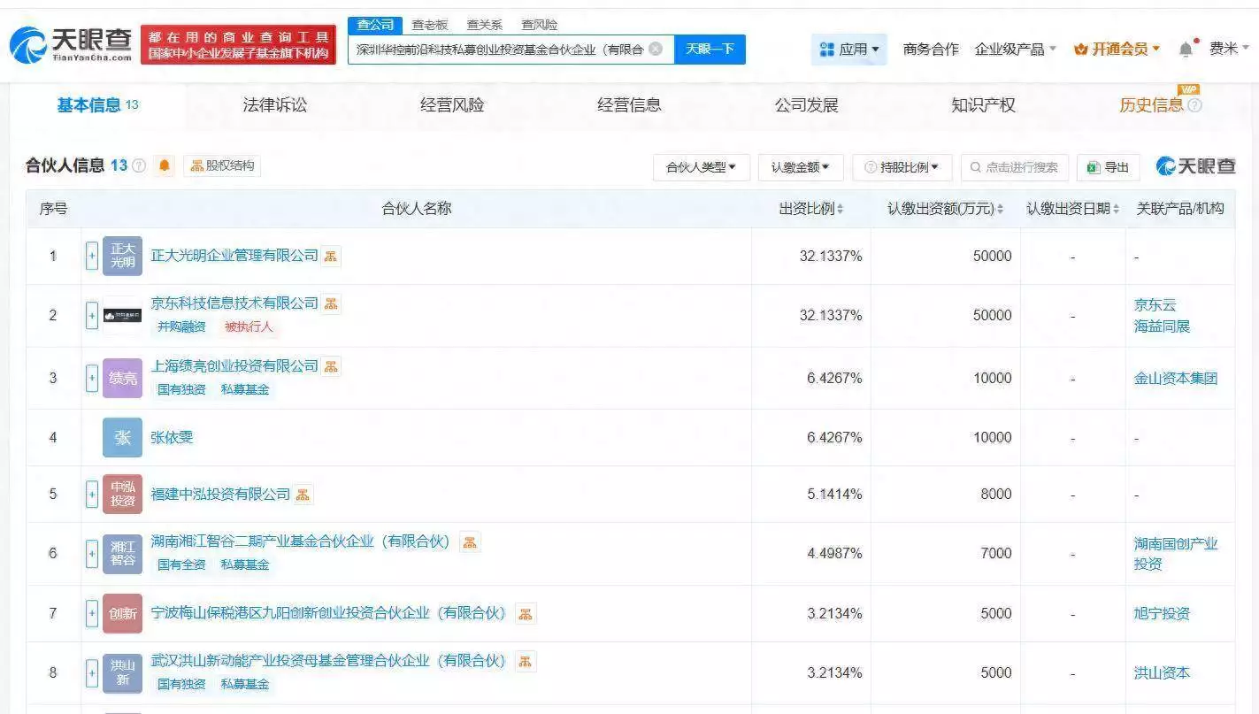Open the 洪山资本 related link

coord(1162,672)
